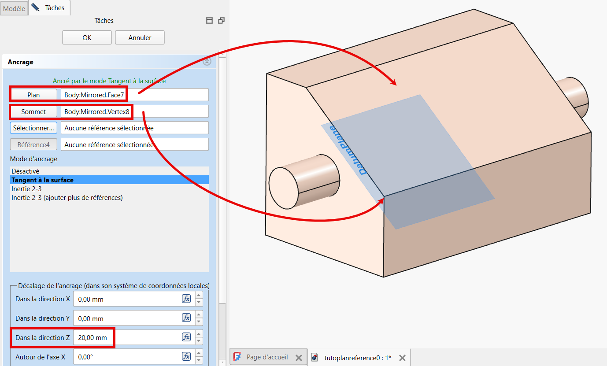The image size is (607, 366).
Task: Decrease the X direction offset with down arrow
Action: pos(199,303)
